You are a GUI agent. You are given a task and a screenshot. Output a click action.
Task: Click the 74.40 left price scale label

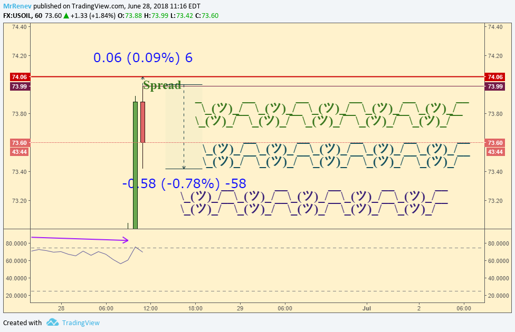click(19, 27)
